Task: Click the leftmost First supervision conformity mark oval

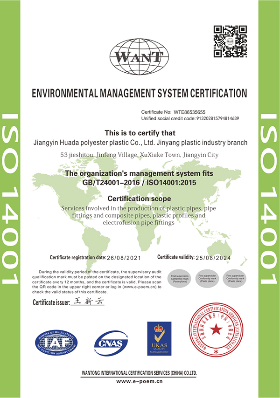Action: [x=180, y=278]
